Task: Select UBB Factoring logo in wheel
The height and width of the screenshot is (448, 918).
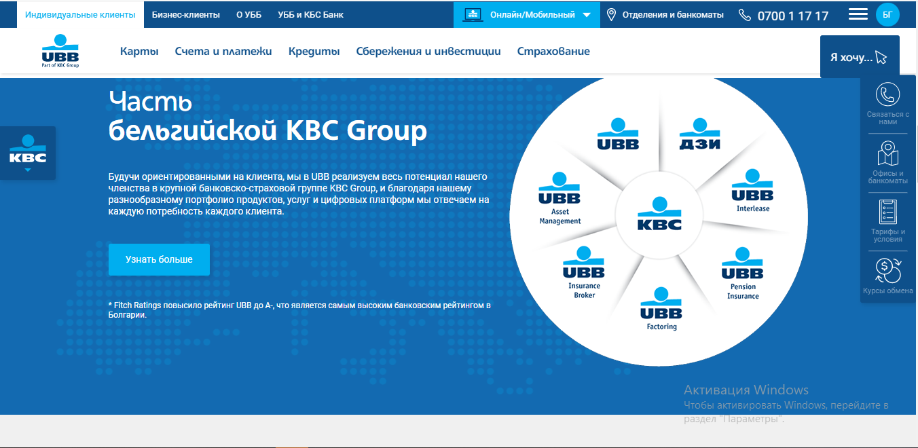Action: point(661,309)
